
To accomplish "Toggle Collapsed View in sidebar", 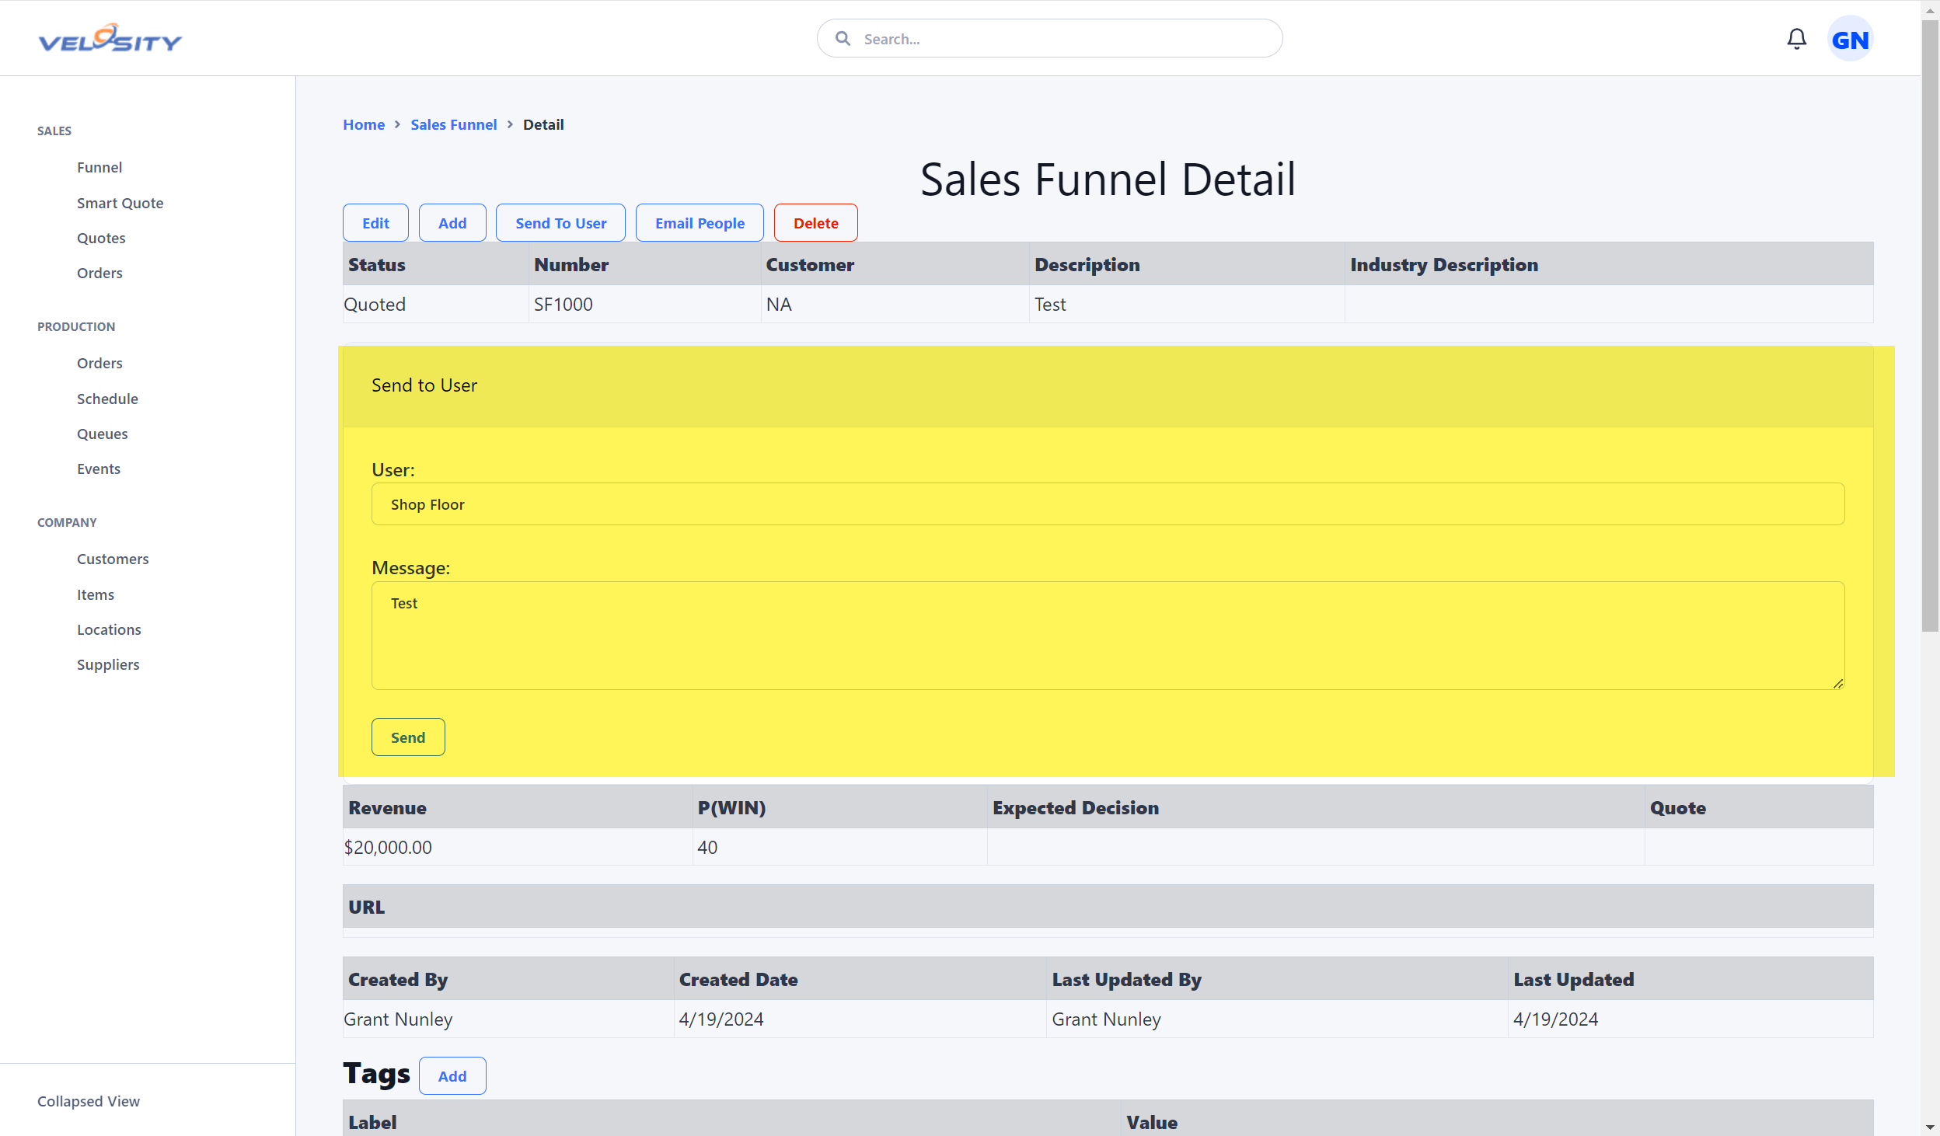I will (x=88, y=1101).
